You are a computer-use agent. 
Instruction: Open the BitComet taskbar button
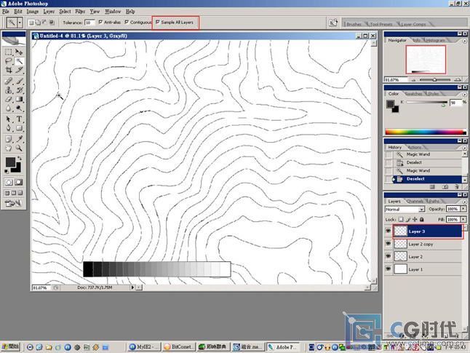click(179, 347)
